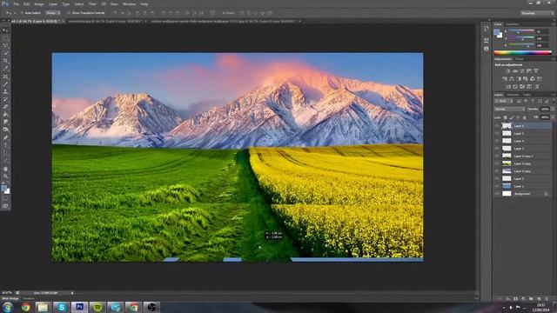This screenshot has height=313, width=557.
Task: Select the Zoom tool in toolbox
Action: tap(5, 176)
